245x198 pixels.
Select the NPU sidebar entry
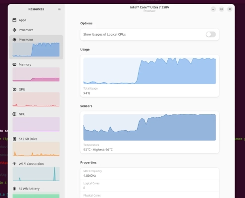(x=36, y=122)
